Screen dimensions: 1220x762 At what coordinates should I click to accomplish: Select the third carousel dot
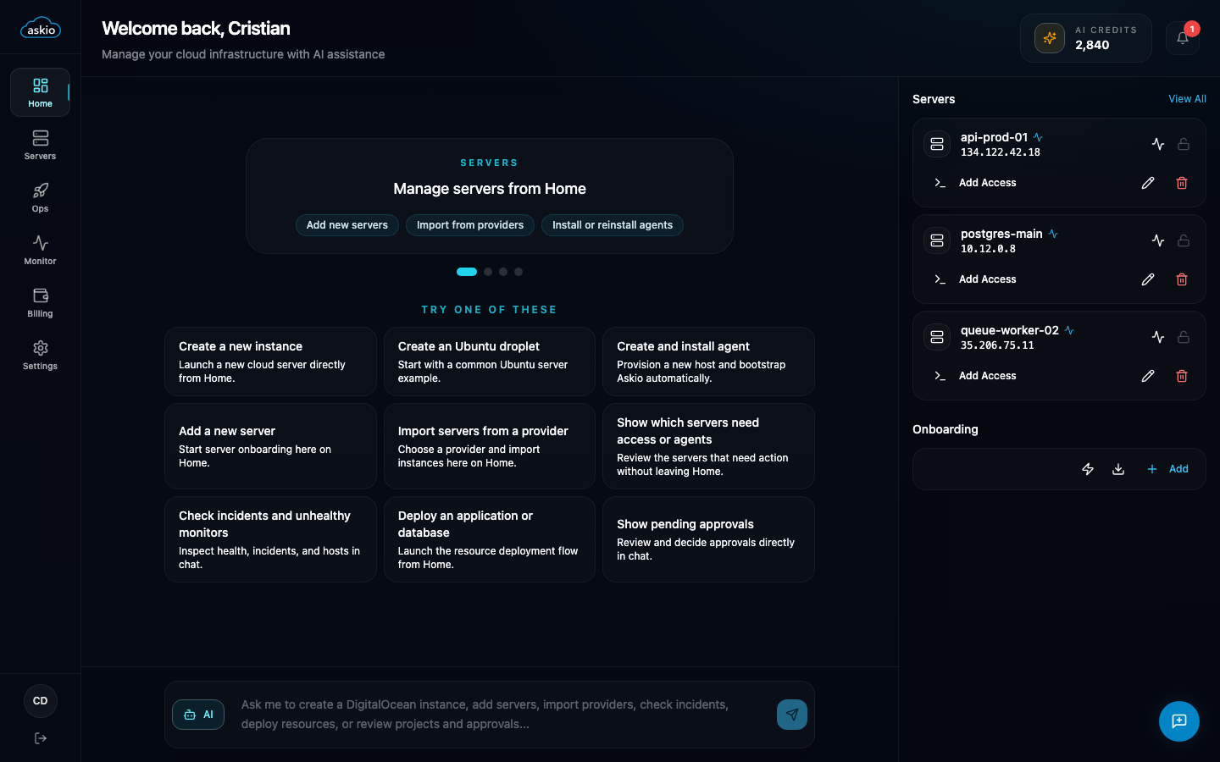tap(503, 272)
